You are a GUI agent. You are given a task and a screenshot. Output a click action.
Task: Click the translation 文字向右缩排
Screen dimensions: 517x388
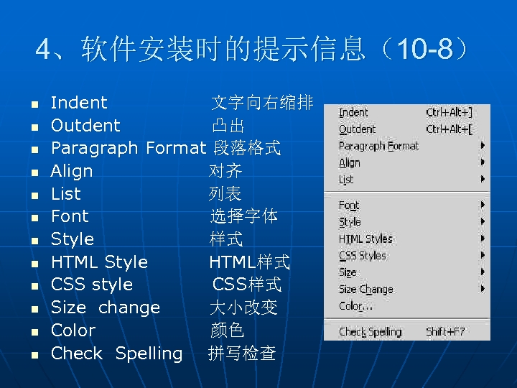coord(262,102)
